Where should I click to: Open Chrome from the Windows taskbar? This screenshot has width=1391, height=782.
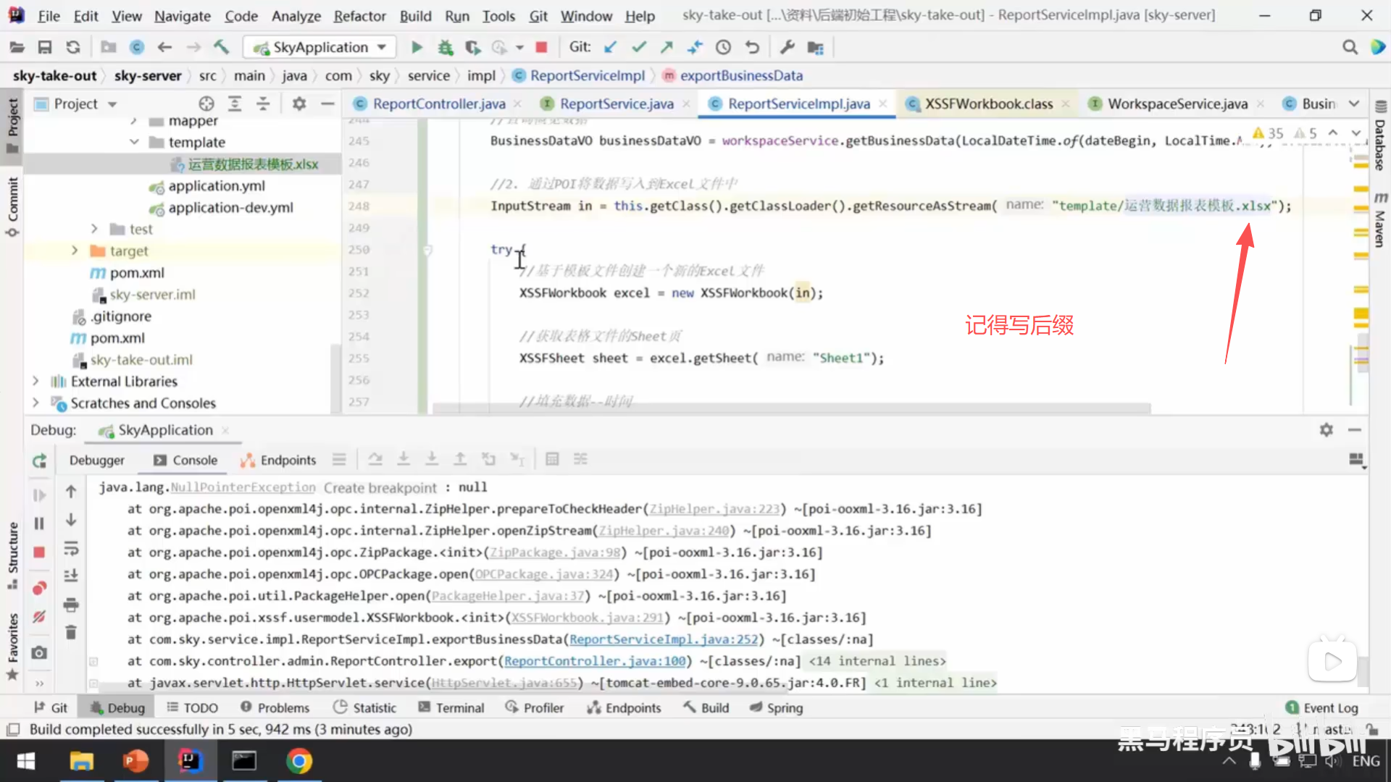tap(298, 761)
